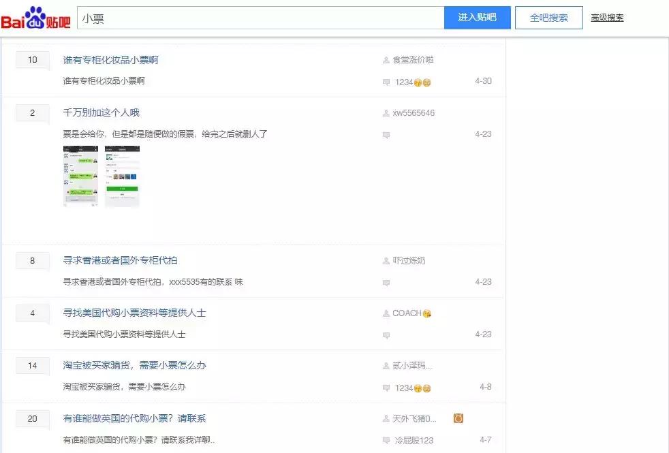The height and width of the screenshot is (453, 669).
Task: Click the user icon next to xw5565646
Action: (386, 113)
